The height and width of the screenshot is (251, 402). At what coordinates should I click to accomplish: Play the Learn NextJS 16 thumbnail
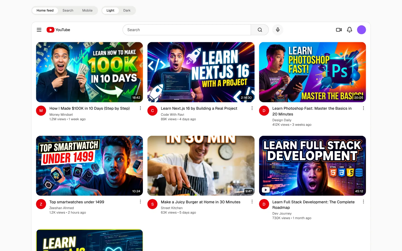click(201, 72)
